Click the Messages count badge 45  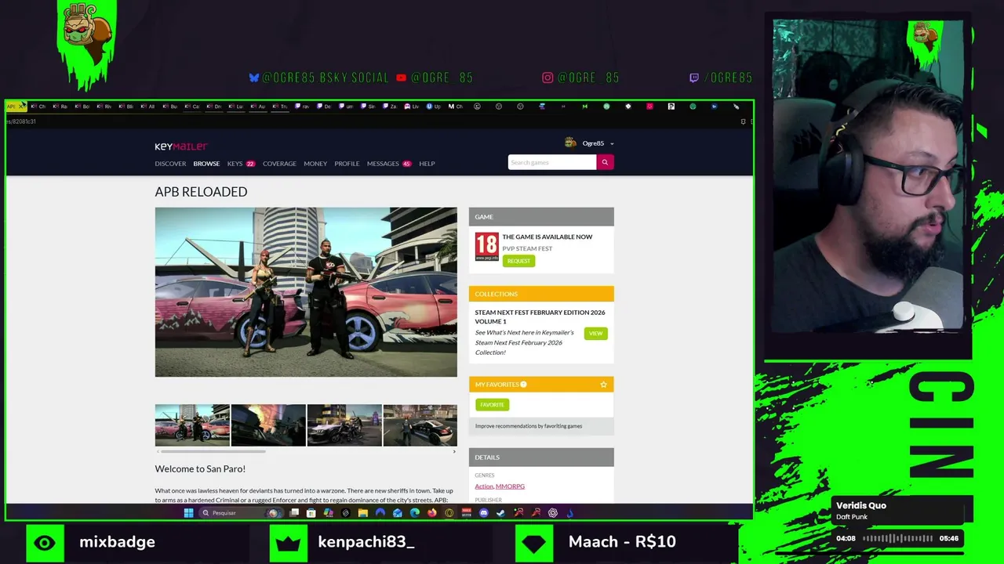(x=406, y=164)
